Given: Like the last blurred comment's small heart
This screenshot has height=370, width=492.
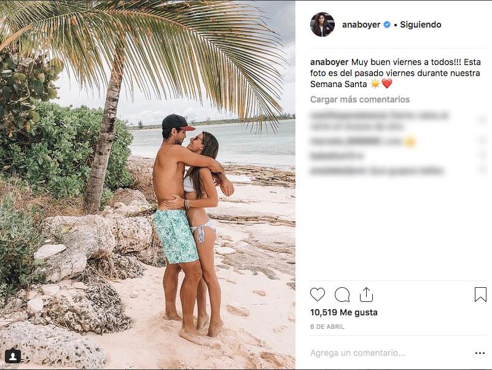Looking at the screenshot, I should (x=482, y=170).
